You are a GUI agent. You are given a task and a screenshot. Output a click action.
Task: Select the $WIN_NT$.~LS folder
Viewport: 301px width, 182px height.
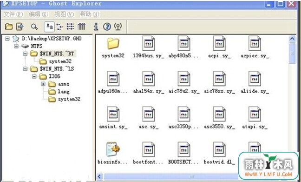pos(57,69)
